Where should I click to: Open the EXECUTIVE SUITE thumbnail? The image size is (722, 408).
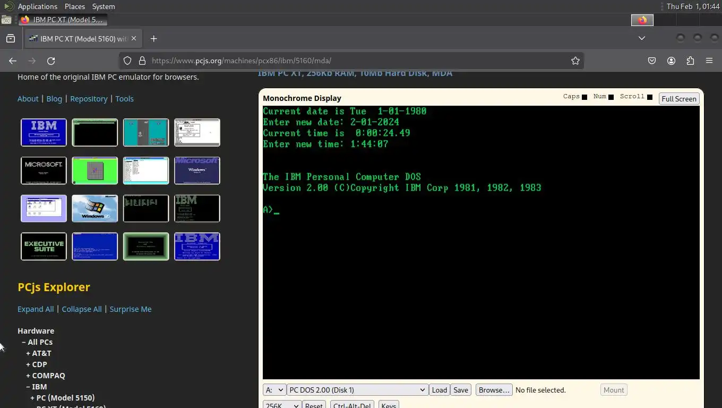[x=44, y=246]
